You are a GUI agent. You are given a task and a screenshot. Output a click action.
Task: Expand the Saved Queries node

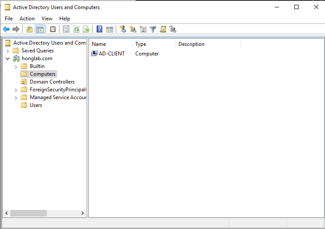8,51
